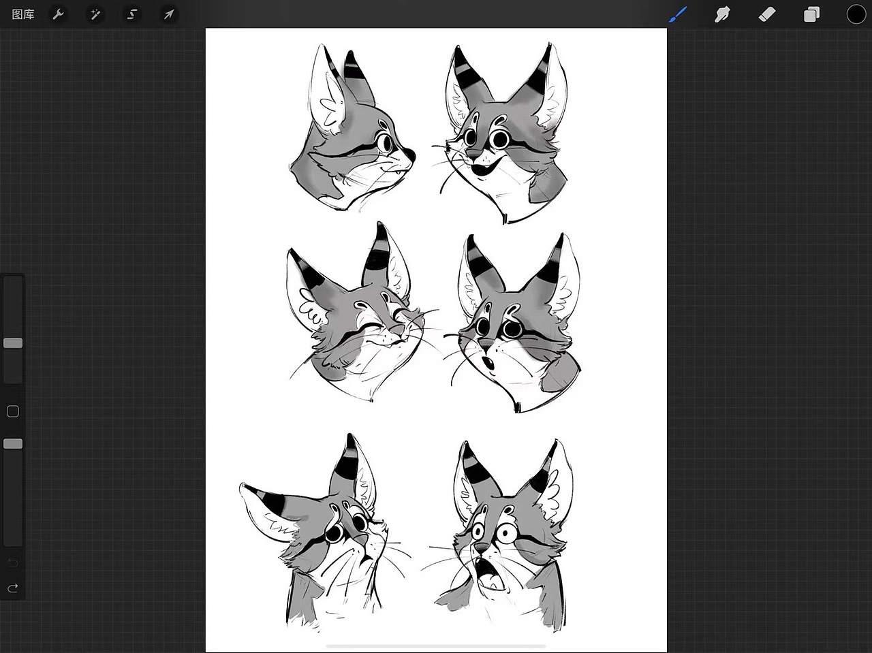The height and width of the screenshot is (653, 872).
Task: Open the Actions wrench menu
Action: click(59, 14)
